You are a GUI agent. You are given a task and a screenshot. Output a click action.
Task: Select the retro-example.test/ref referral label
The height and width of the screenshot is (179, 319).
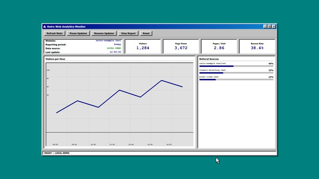tap(213, 63)
